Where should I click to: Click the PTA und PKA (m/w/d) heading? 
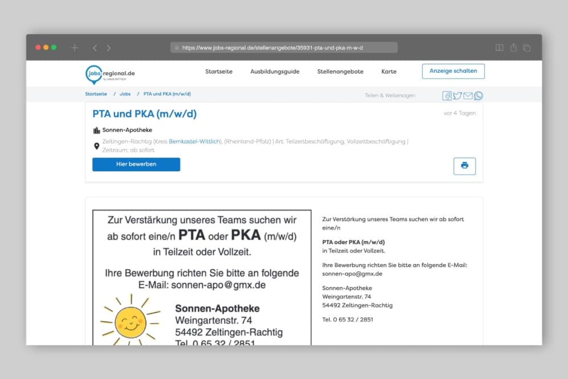pyautogui.click(x=145, y=114)
